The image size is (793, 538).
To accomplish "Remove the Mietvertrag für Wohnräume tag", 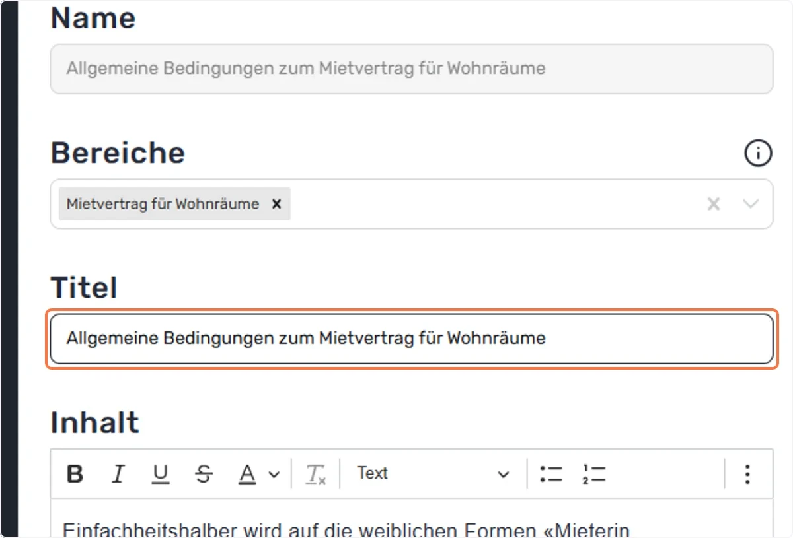I will (277, 204).
